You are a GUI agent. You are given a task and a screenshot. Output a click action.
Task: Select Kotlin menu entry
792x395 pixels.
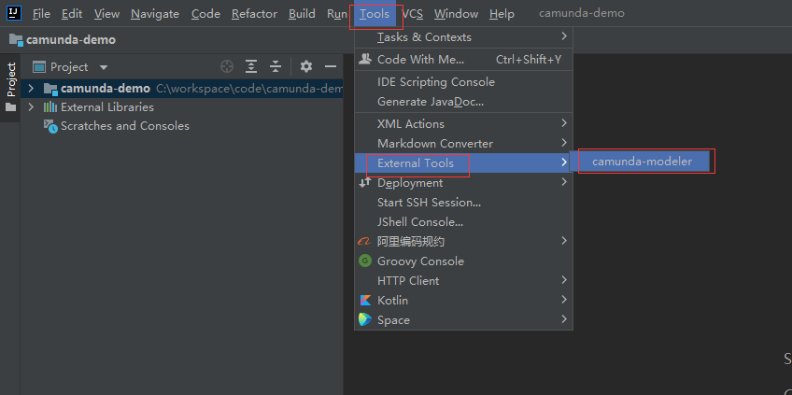coord(463,300)
